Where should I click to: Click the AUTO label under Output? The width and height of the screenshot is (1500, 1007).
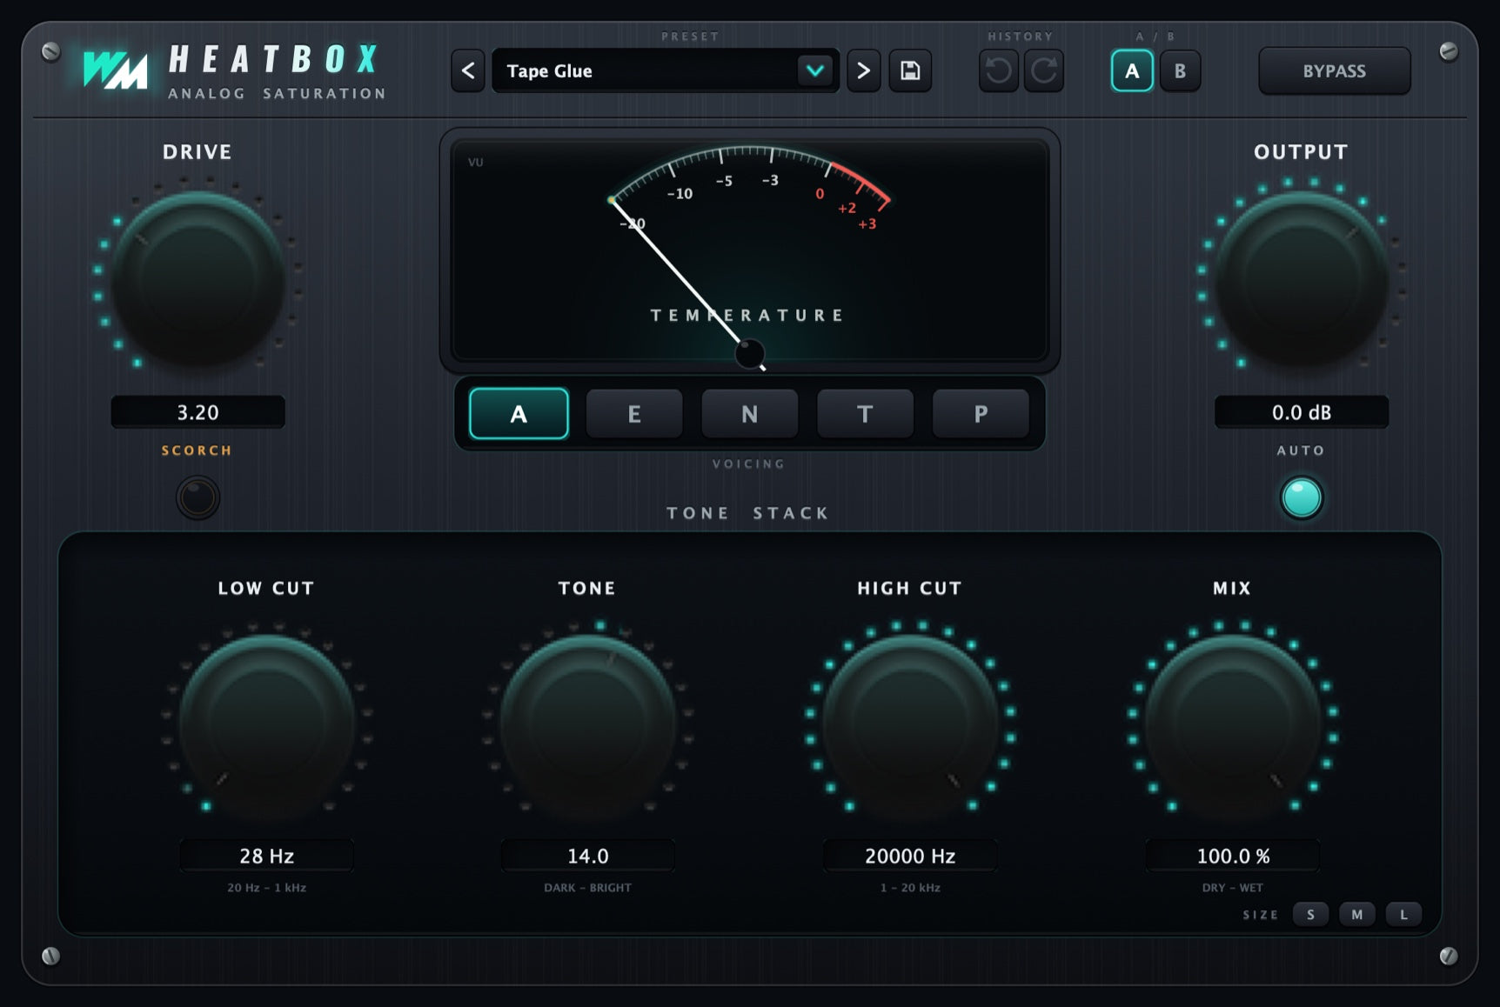coord(1301,450)
